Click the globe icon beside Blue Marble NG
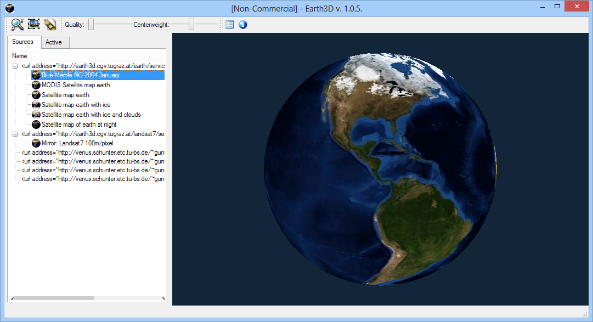 click(36, 75)
